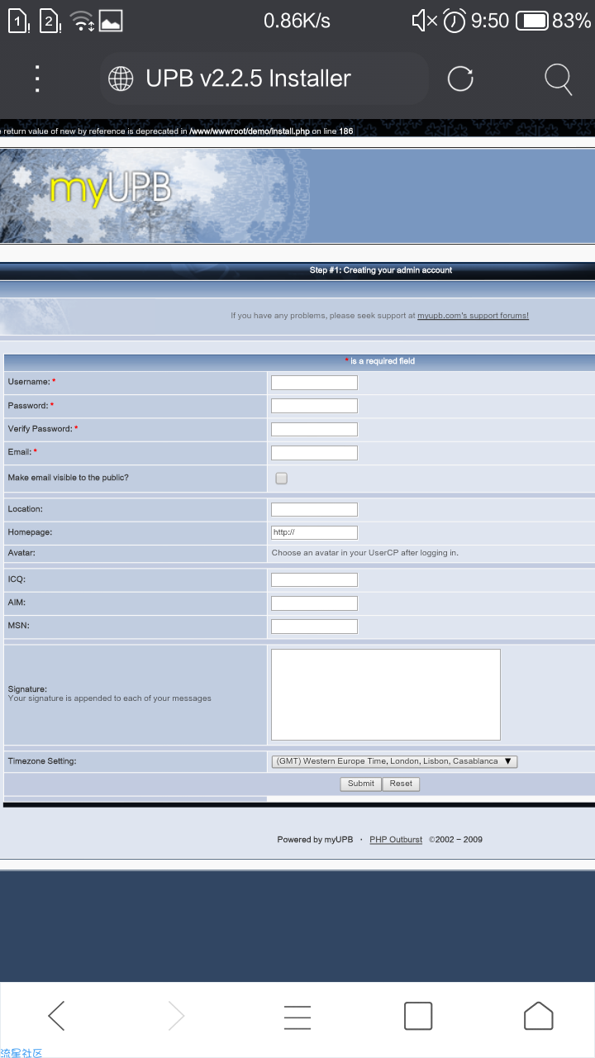Click the 'Choose an avatar' text
Image resolution: width=595 pixels, height=1058 pixels.
365,553
